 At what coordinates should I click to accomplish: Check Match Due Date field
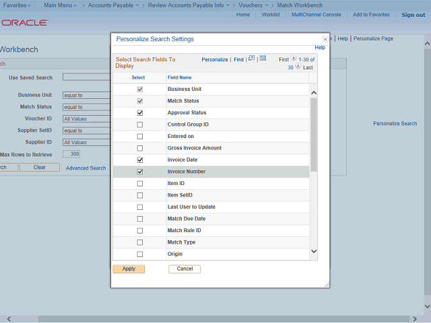click(x=140, y=219)
